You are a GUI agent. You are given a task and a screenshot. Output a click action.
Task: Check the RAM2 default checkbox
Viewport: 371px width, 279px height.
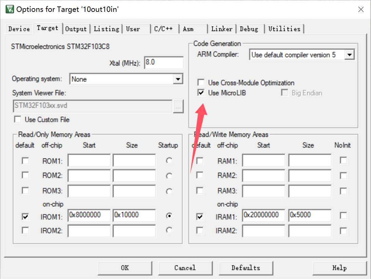200,175
